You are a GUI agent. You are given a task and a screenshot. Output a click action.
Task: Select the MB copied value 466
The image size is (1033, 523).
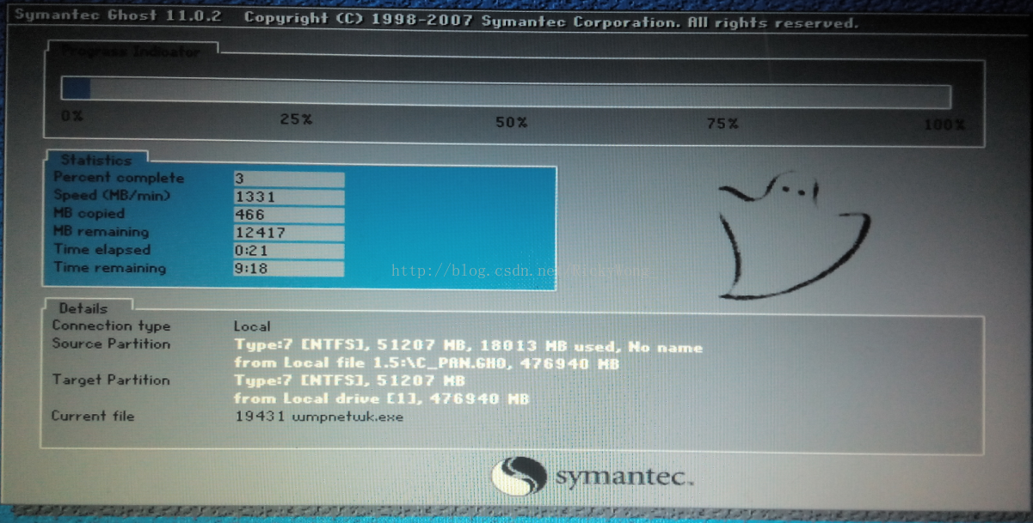click(289, 215)
